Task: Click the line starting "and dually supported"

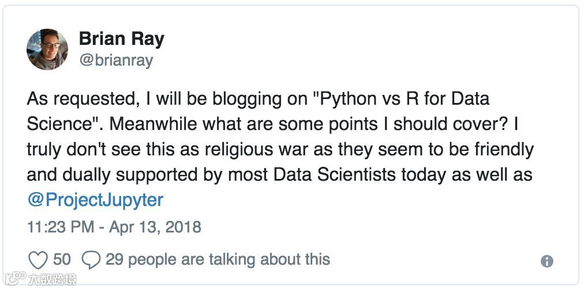Action: pyautogui.click(x=280, y=174)
